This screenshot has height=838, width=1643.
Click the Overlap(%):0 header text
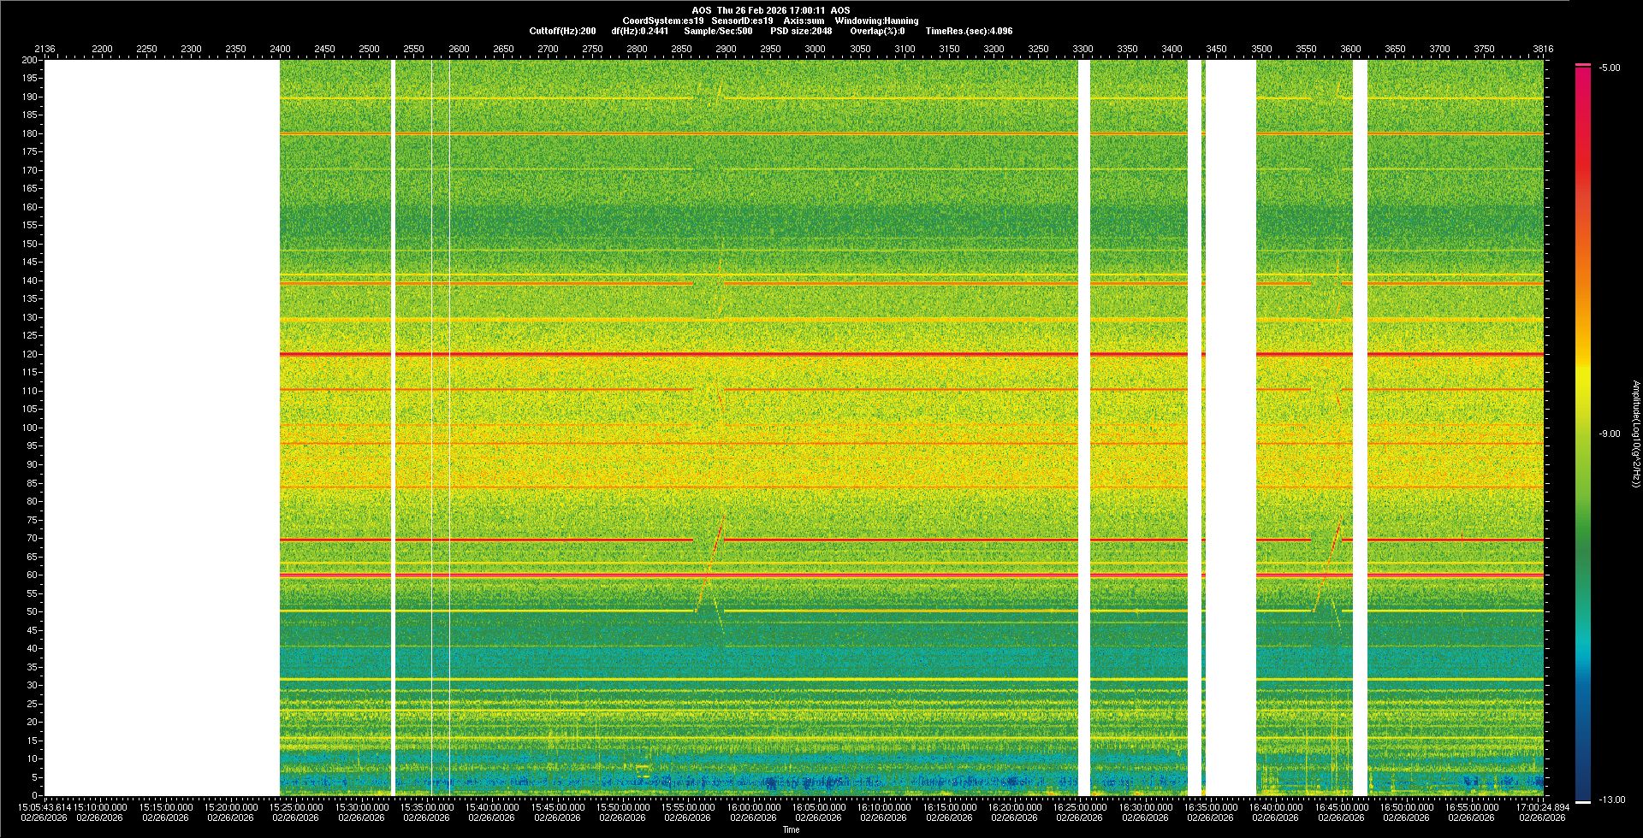tap(877, 31)
